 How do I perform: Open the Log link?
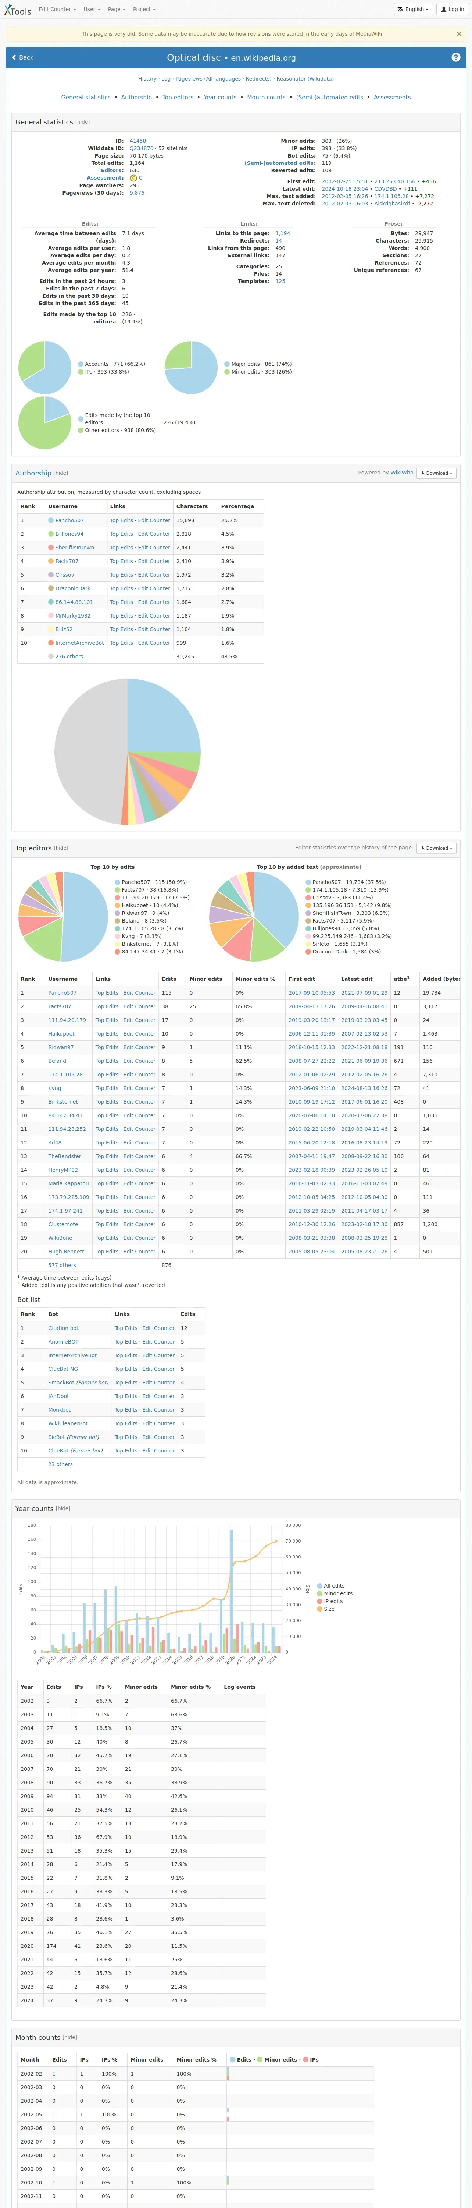tap(166, 79)
